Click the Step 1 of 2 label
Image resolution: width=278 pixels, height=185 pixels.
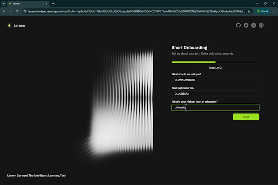215,68
